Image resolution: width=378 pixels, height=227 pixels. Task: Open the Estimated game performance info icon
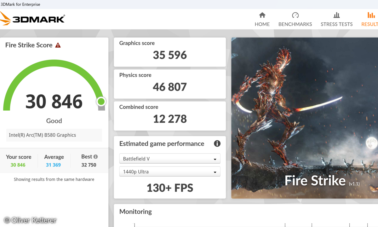217,144
